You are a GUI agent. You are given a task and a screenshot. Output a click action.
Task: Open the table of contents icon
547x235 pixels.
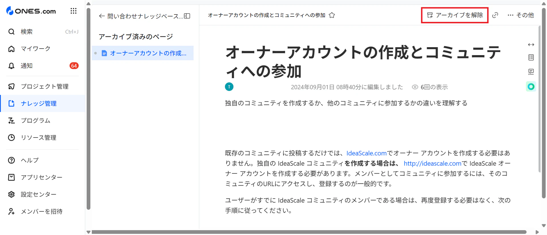point(531,57)
